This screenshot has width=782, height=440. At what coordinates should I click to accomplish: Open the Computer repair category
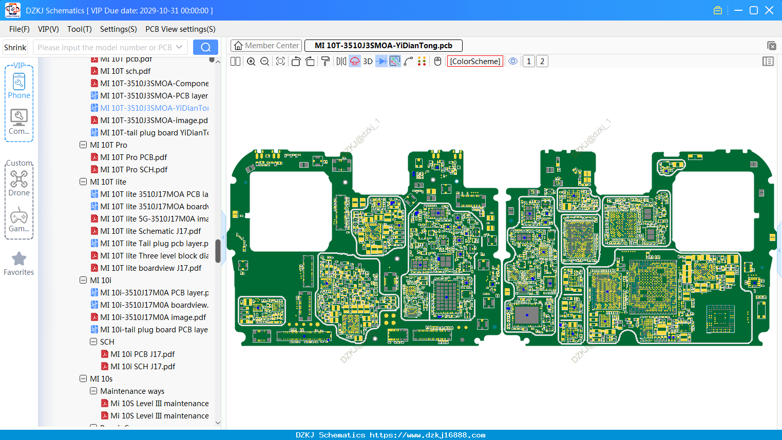point(19,122)
